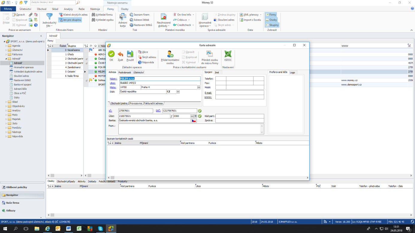Screen dimensions: 415x233
Task: Click Sloučení adres in ribbon
Action: coord(224,20)
